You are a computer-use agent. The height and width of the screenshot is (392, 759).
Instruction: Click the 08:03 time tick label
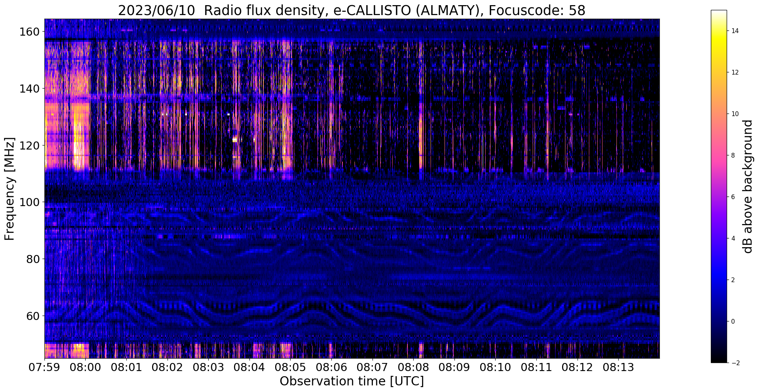[x=208, y=368]
